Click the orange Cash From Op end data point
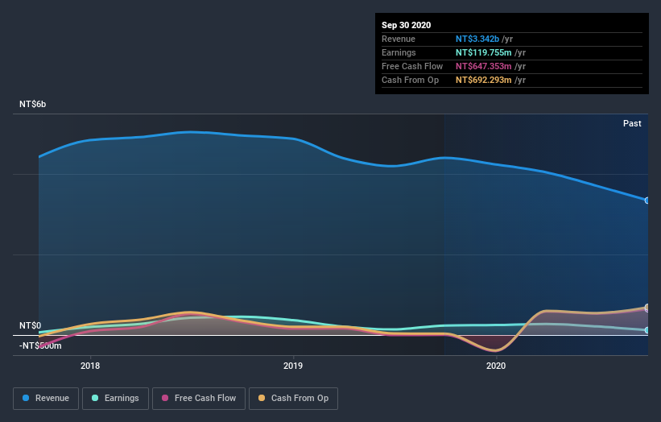This screenshot has width=661, height=422. (647, 307)
